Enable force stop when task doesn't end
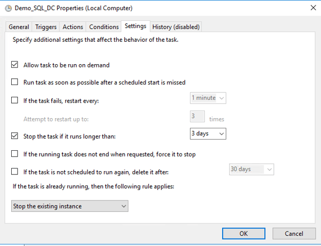This screenshot has height=246, width=321. tap(15, 154)
